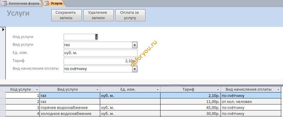Click the Сохранить запись button
The height and width of the screenshot is (117, 283).
tap(66, 15)
